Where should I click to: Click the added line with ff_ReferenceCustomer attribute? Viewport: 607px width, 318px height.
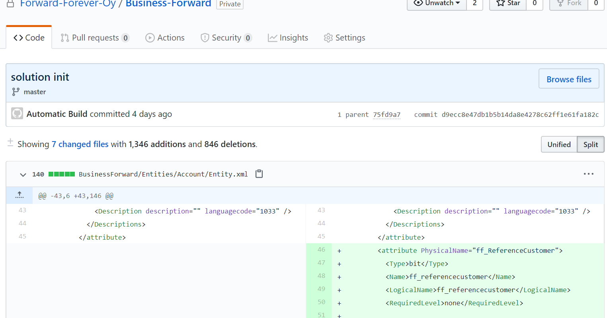click(x=470, y=250)
